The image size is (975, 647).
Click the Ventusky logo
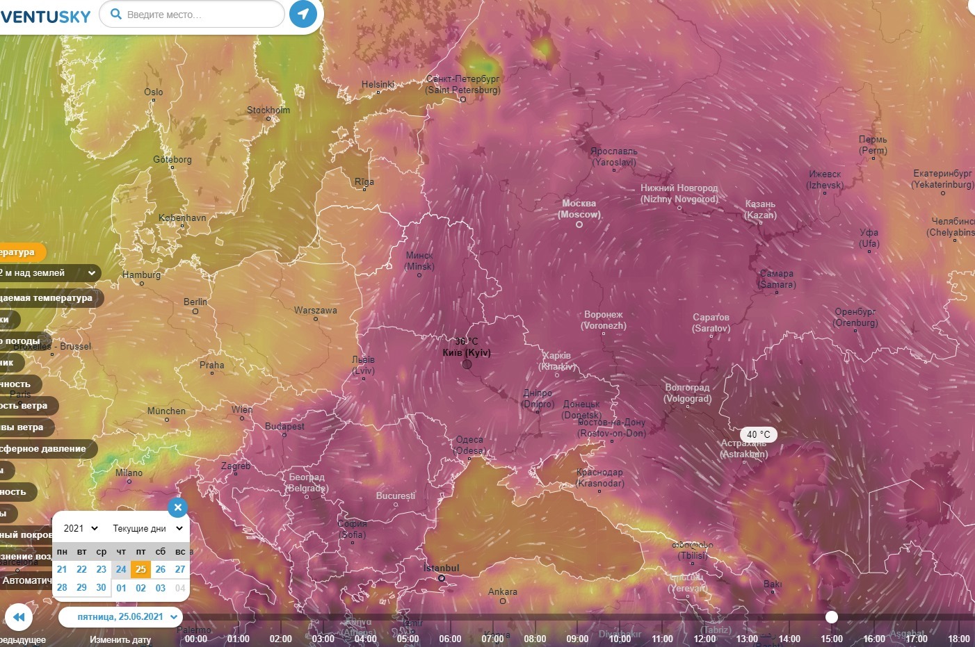[x=45, y=17]
